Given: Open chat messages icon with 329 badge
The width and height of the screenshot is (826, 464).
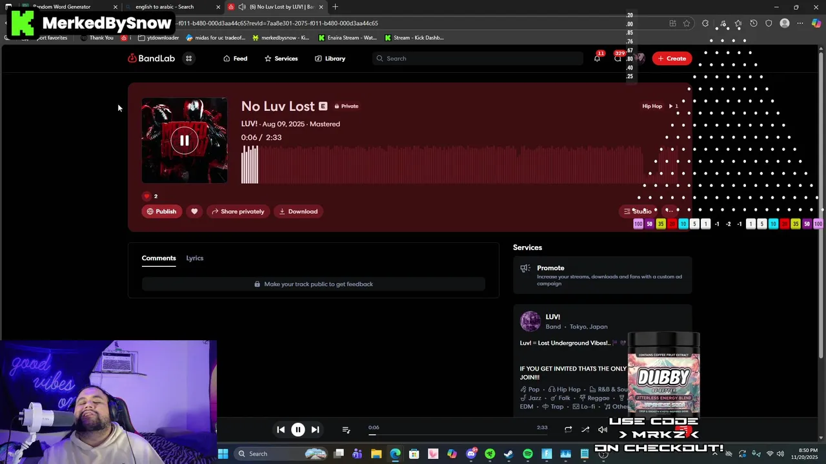Looking at the screenshot, I should point(618,59).
